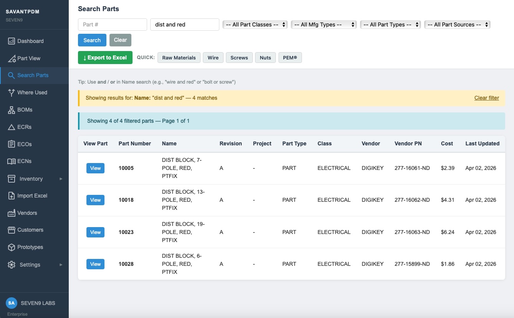This screenshot has height=318, width=514.
Task: Open BOMs using the hierarchy icon
Action: pyautogui.click(x=11, y=110)
